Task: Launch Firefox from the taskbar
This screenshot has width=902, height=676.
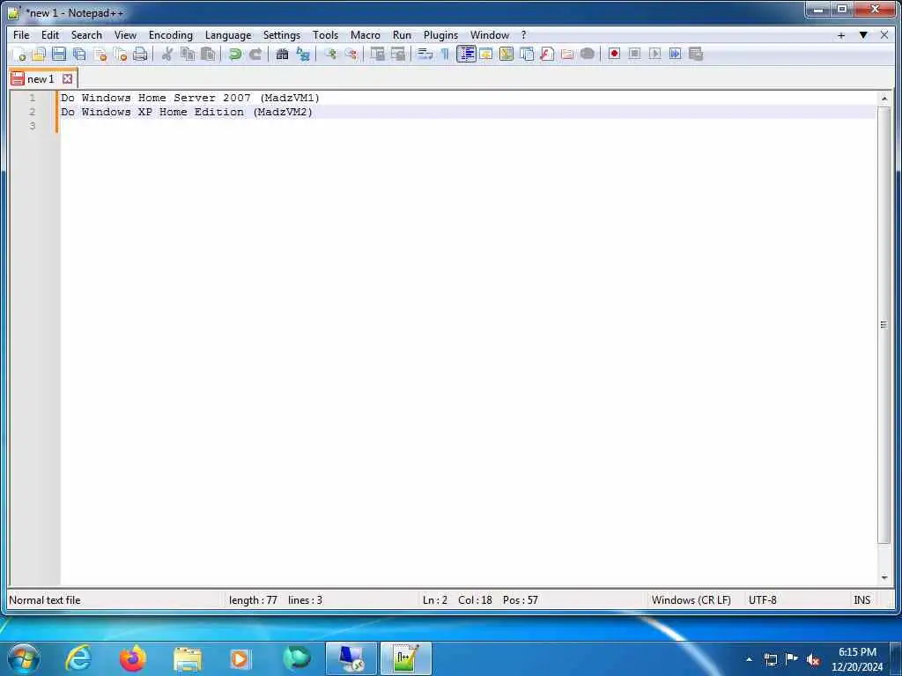Action: (132, 658)
